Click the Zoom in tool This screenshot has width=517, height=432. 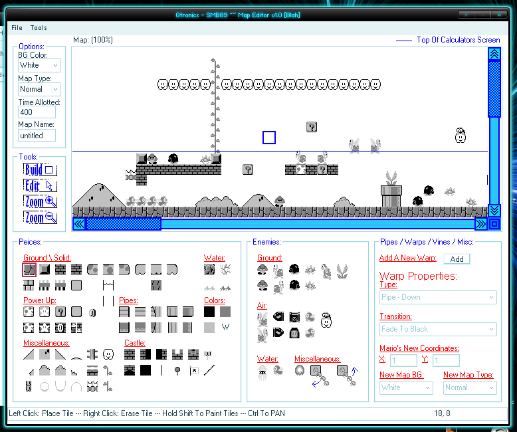[x=41, y=201]
